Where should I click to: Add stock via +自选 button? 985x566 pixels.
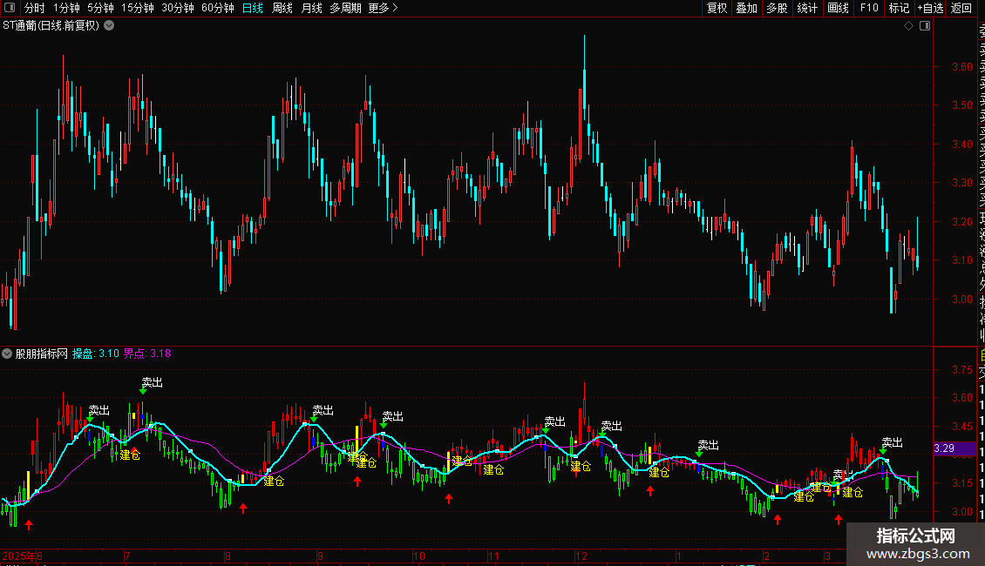(x=930, y=8)
